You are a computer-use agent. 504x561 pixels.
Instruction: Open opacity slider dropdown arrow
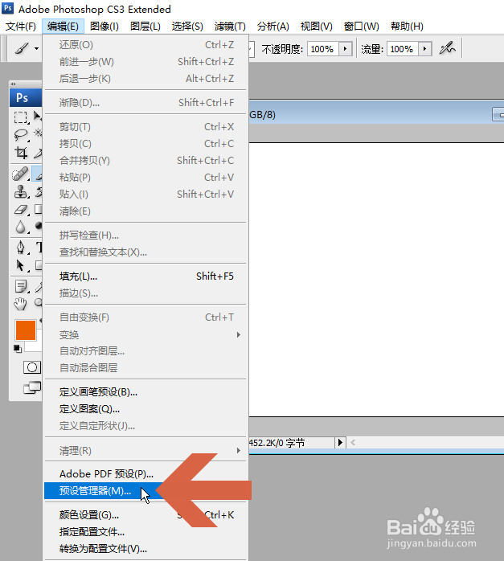(345, 49)
